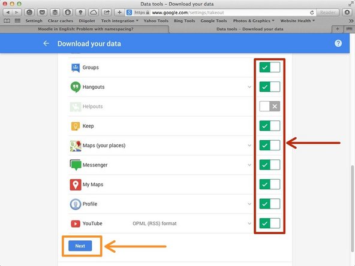Image resolution: width=355 pixels, height=266 pixels.
Task: Click the Reader button
Action: 328,13
